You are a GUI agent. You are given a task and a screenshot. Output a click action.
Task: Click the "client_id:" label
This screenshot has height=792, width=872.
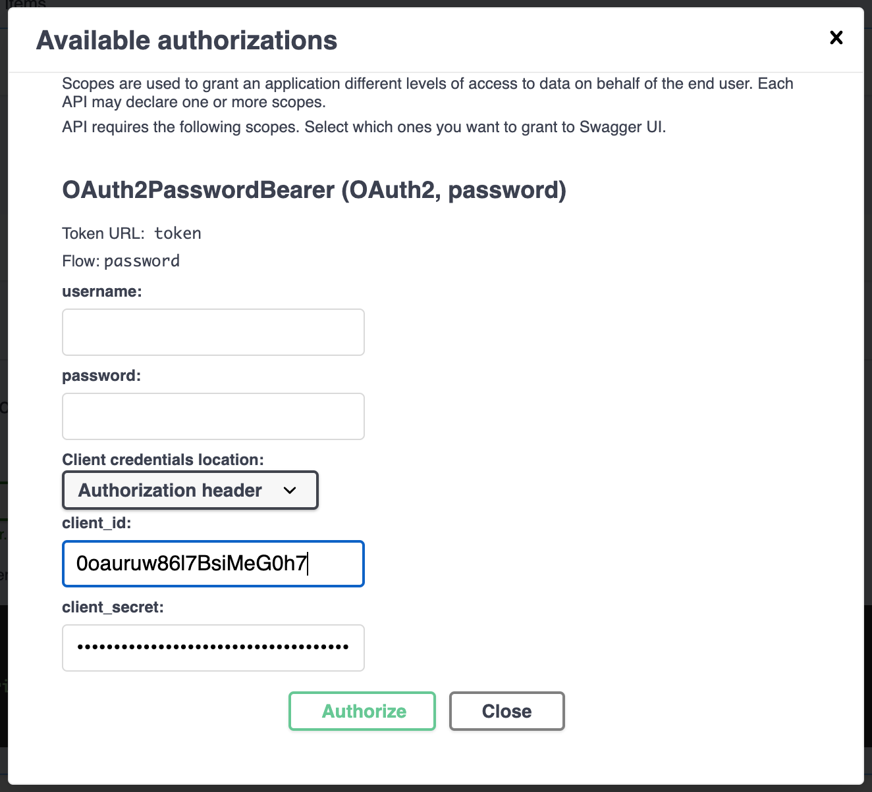coord(96,523)
